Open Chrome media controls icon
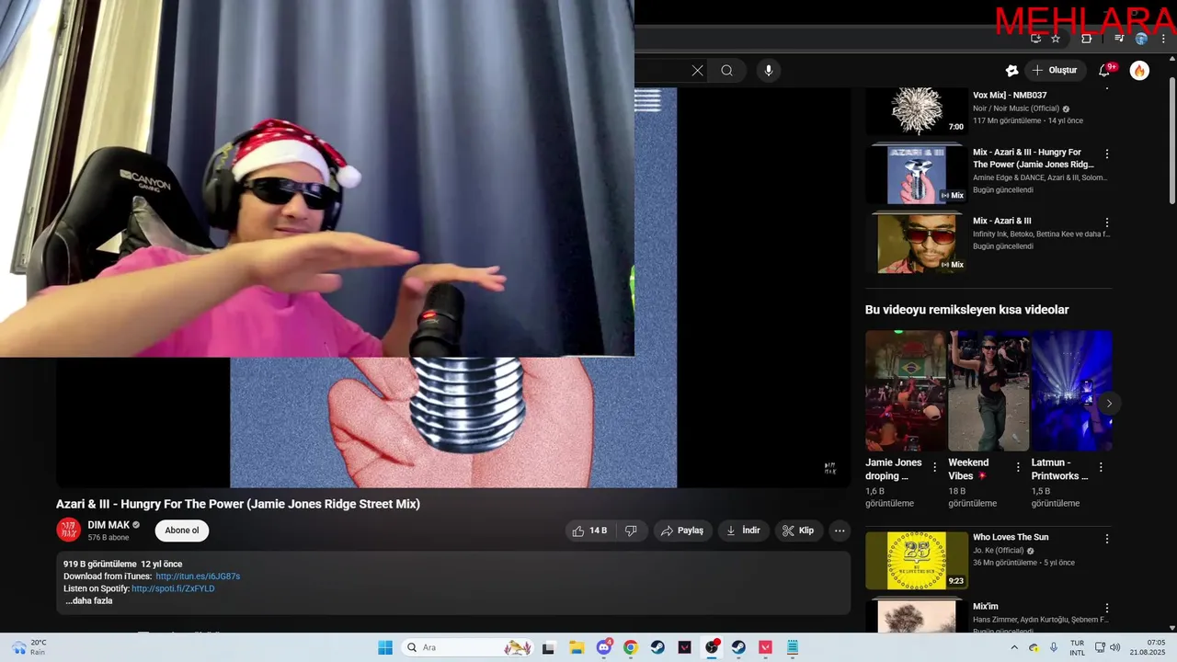The height and width of the screenshot is (662, 1177). click(x=1119, y=39)
